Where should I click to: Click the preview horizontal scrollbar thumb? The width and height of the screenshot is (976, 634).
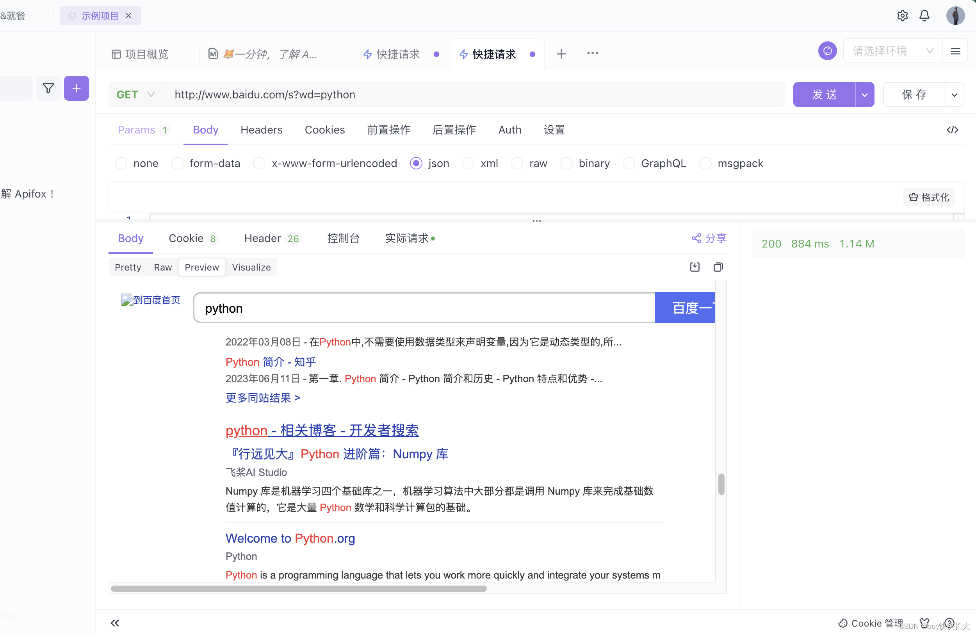pos(299,589)
